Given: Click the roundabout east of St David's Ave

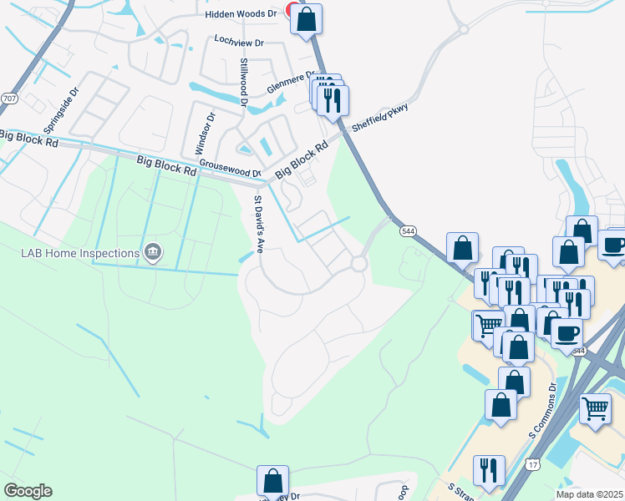Looking at the screenshot, I should (359, 264).
